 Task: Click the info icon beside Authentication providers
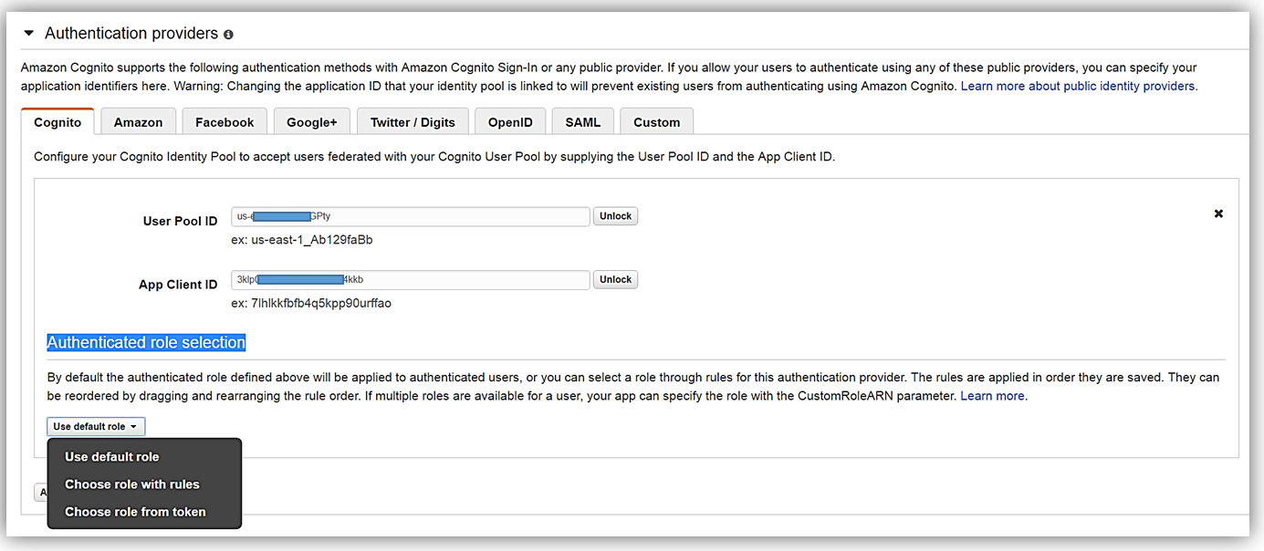click(226, 33)
